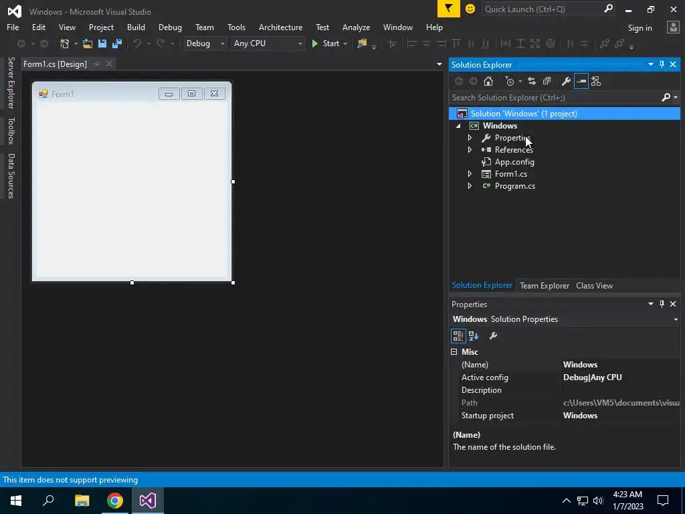This screenshot has width=685, height=514.
Task: Switch to the Team Explorer tab
Action: pyautogui.click(x=545, y=285)
